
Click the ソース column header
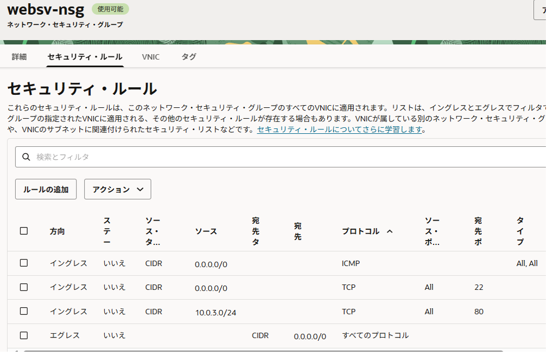pyautogui.click(x=206, y=231)
